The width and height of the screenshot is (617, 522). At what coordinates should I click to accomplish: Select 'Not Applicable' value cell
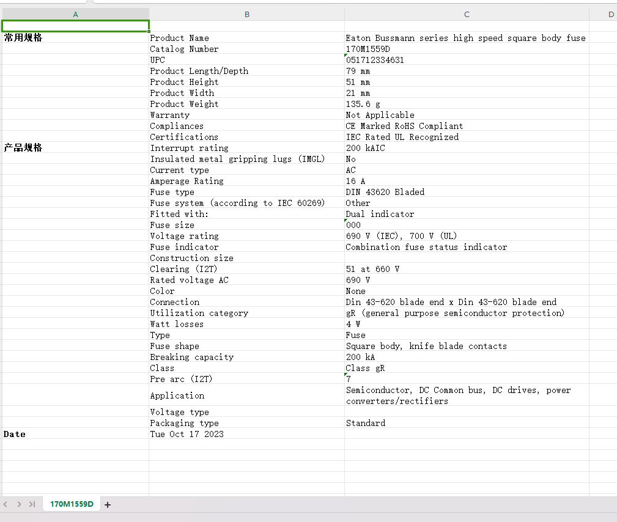(x=467, y=115)
